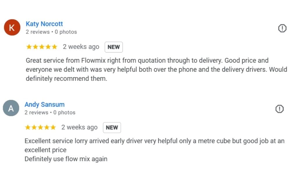Click the first star in Katy Norcott's rating
Viewport: 298px width, 174px height.
[29, 47]
